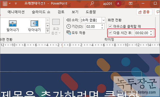
Task: Open the 효과 옵션 dropdown
Action: (x=56, y=27)
